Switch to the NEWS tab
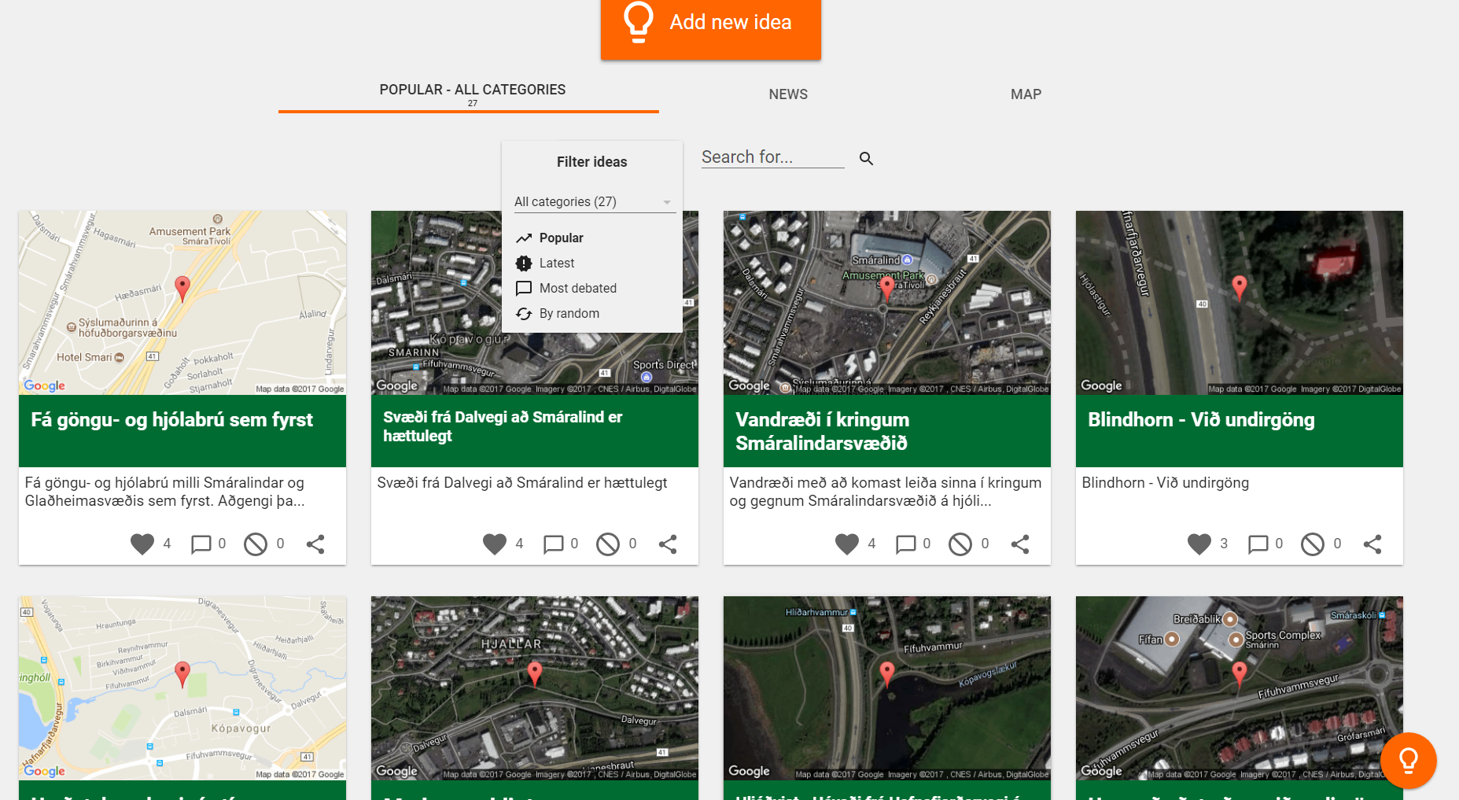1459x800 pixels. pyautogui.click(x=788, y=94)
